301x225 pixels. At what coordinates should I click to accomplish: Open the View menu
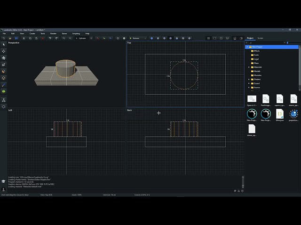[x=22, y=34]
